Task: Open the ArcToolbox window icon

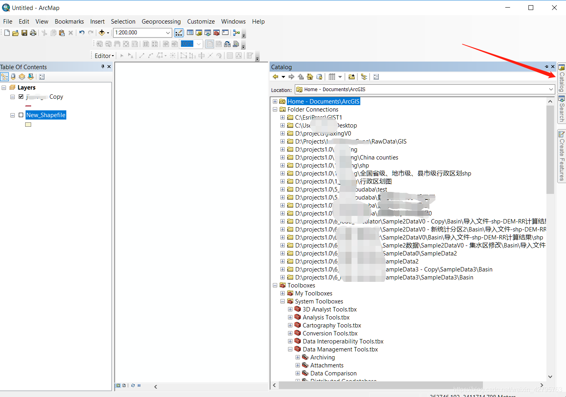Action: (x=216, y=33)
